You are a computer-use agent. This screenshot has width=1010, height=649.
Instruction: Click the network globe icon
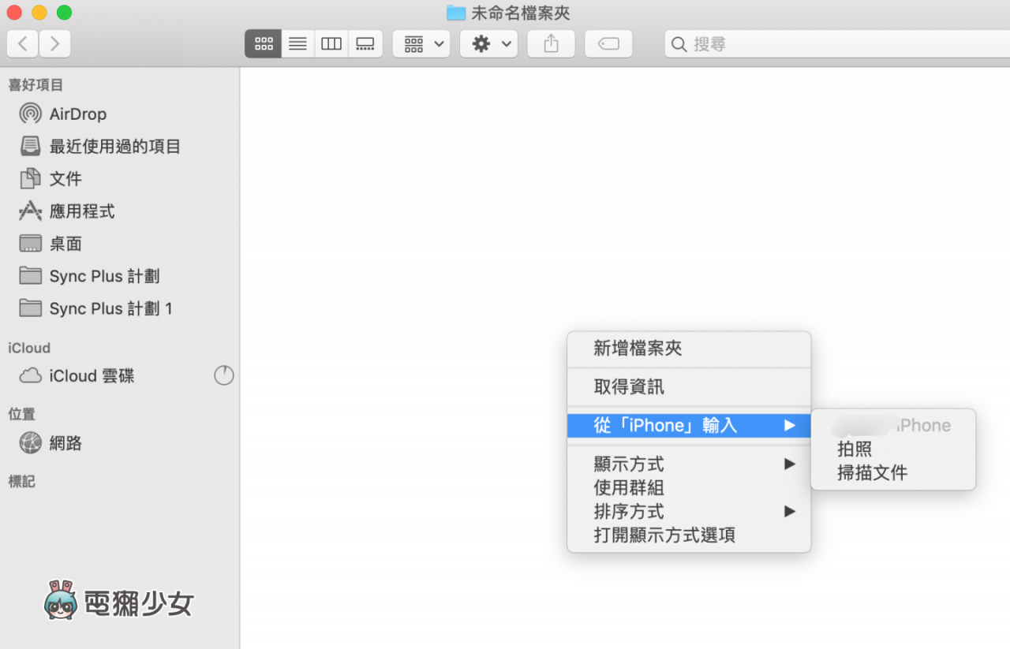[30, 443]
